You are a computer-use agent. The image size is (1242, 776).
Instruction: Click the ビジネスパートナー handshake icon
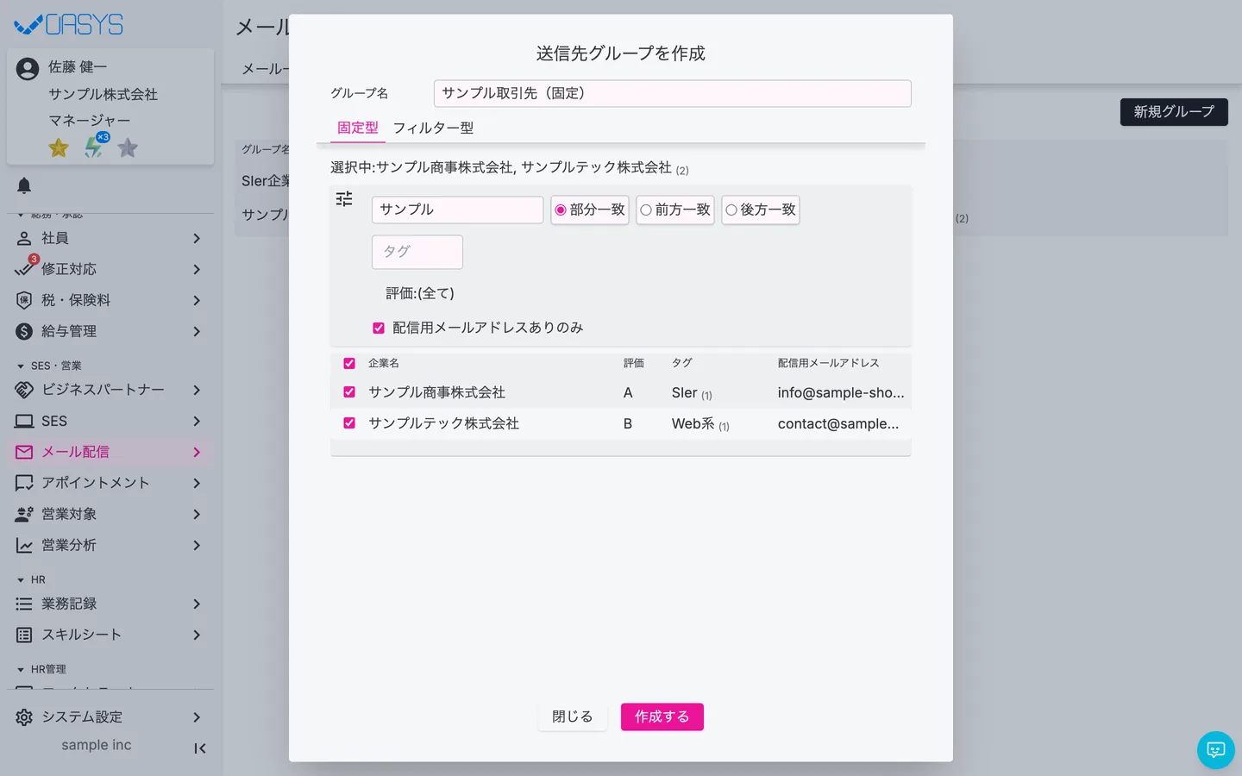point(24,390)
